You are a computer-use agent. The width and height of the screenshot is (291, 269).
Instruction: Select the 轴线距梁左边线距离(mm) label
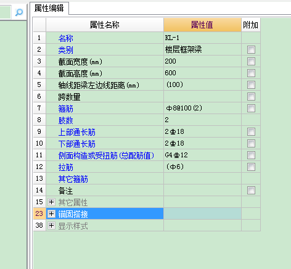click(99, 85)
